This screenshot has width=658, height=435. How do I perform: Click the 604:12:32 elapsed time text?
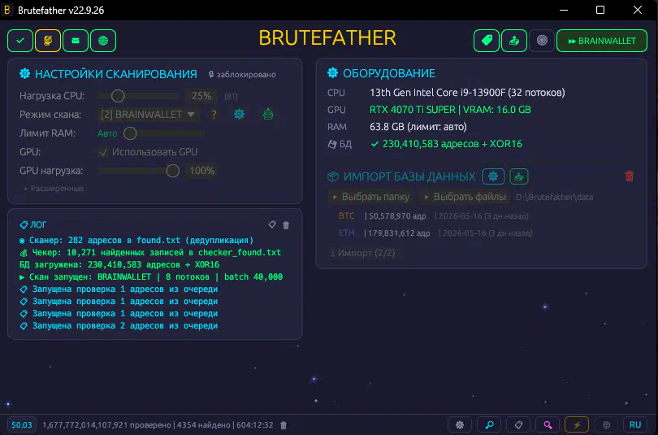(x=255, y=425)
